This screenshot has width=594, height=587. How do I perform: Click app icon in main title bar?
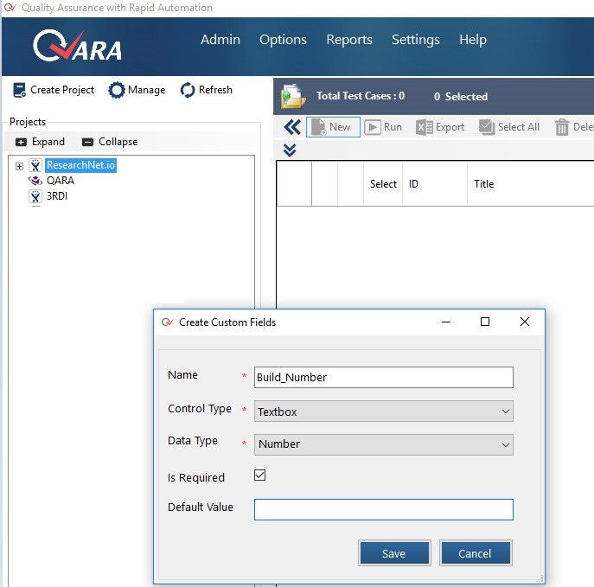coord(10,7)
